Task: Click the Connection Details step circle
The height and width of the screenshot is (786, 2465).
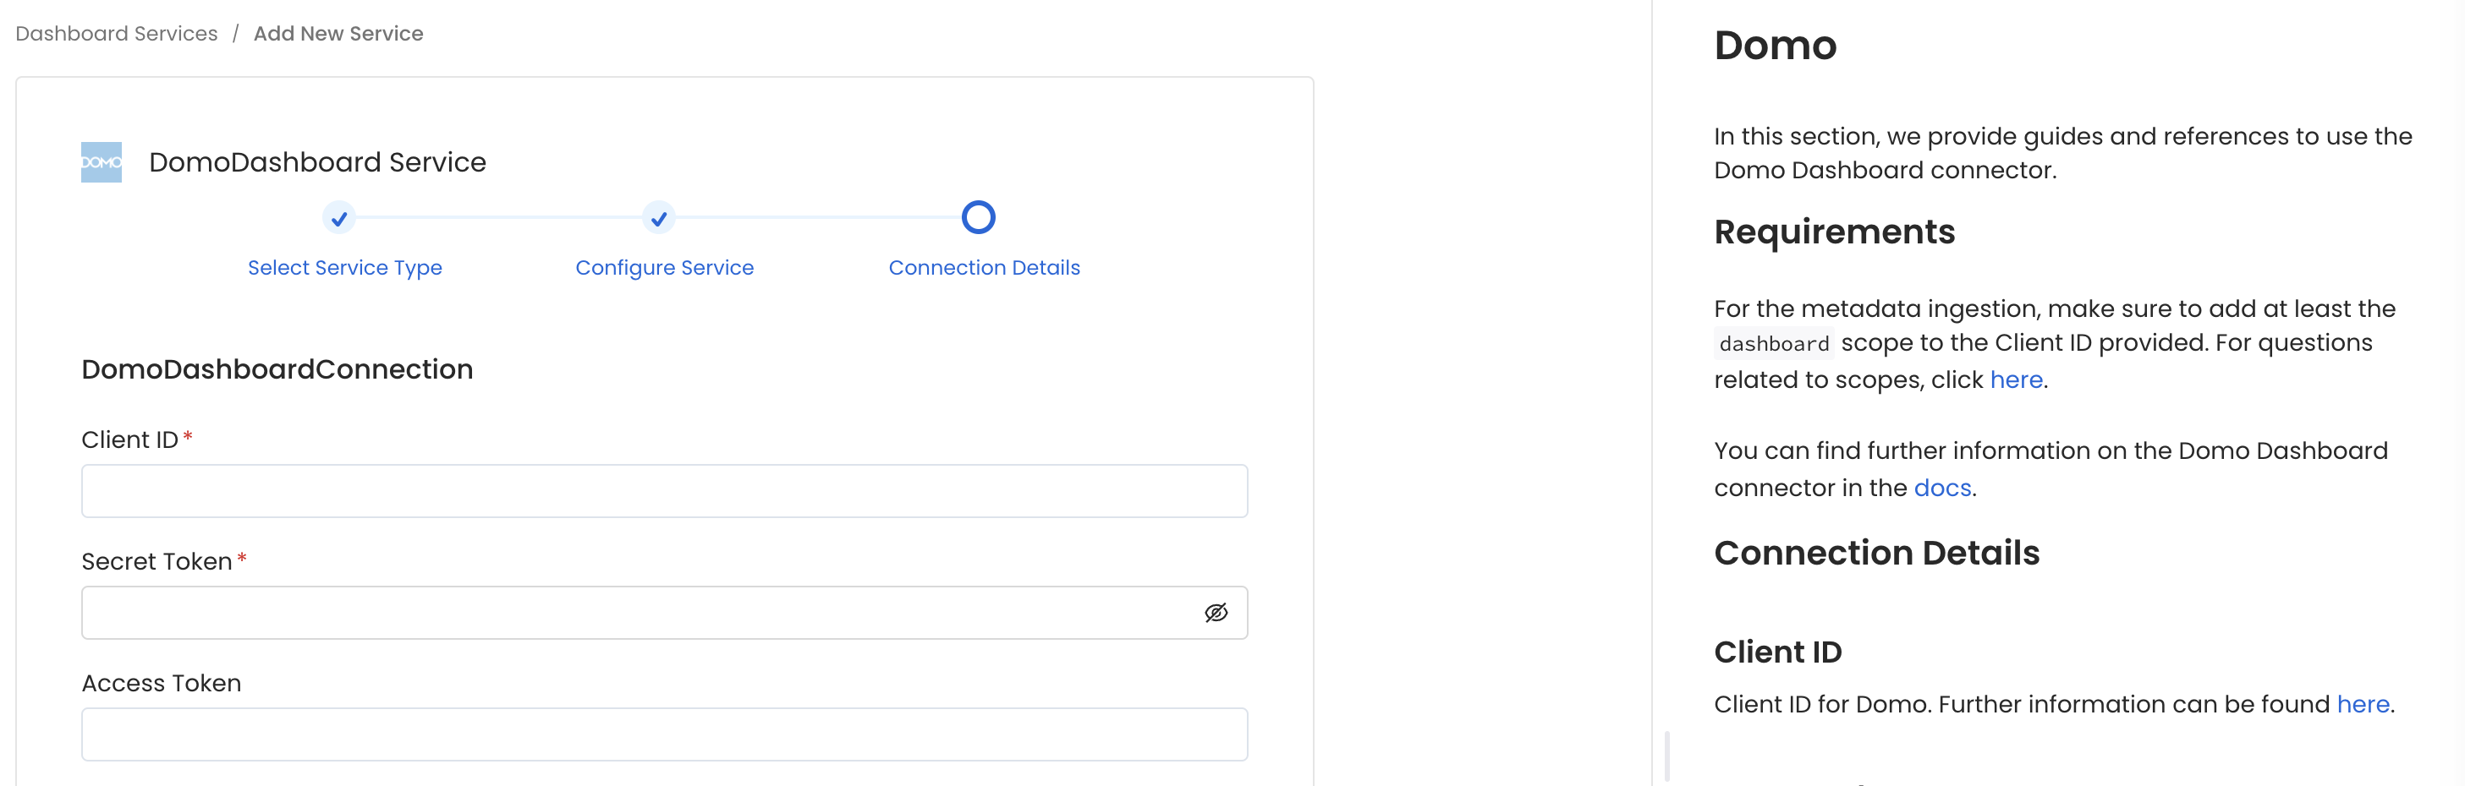Action: 978,217
